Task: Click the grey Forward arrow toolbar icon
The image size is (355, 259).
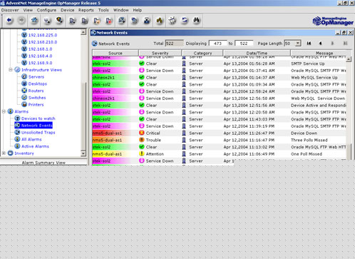Action: [21, 21]
